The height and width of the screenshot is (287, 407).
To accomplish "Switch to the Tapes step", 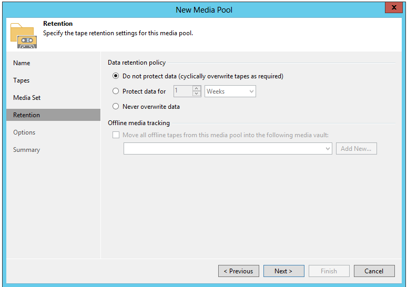I will (x=22, y=80).
